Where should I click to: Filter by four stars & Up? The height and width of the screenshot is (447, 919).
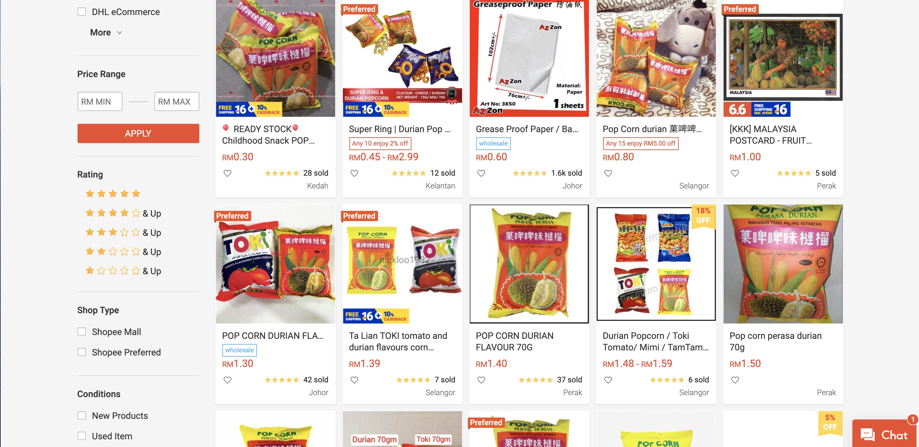123,213
